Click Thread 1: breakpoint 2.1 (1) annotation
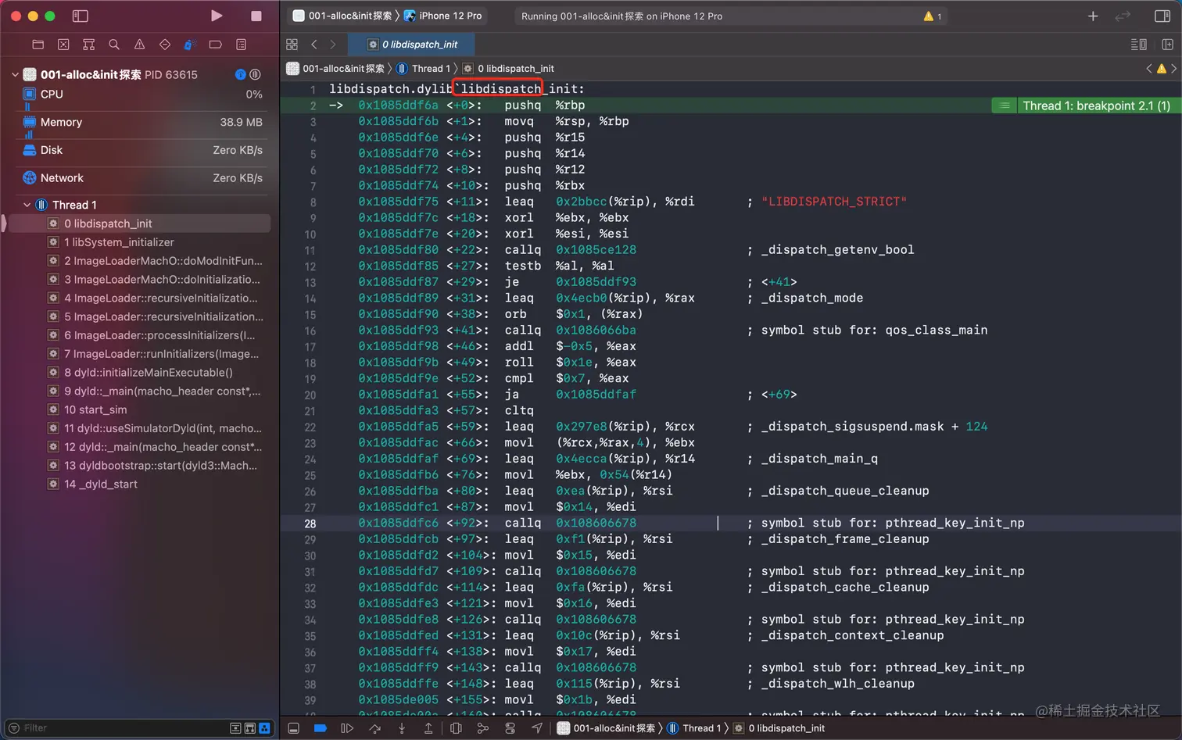The width and height of the screenshot is (1182, 740). click(1096, 105)
